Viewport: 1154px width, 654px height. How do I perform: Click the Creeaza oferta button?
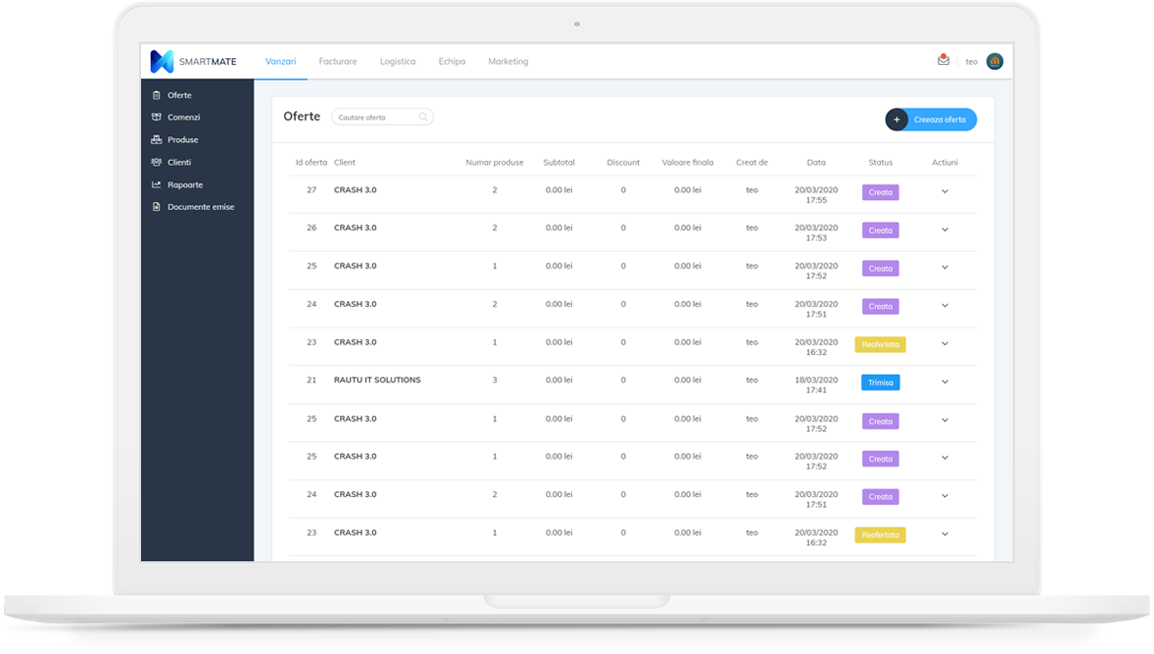(x=931, y=119)
